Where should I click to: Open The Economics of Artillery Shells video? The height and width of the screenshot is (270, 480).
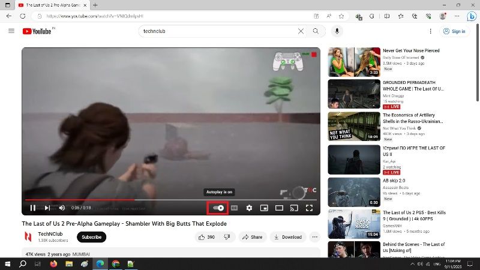click(x=413, y=118)
